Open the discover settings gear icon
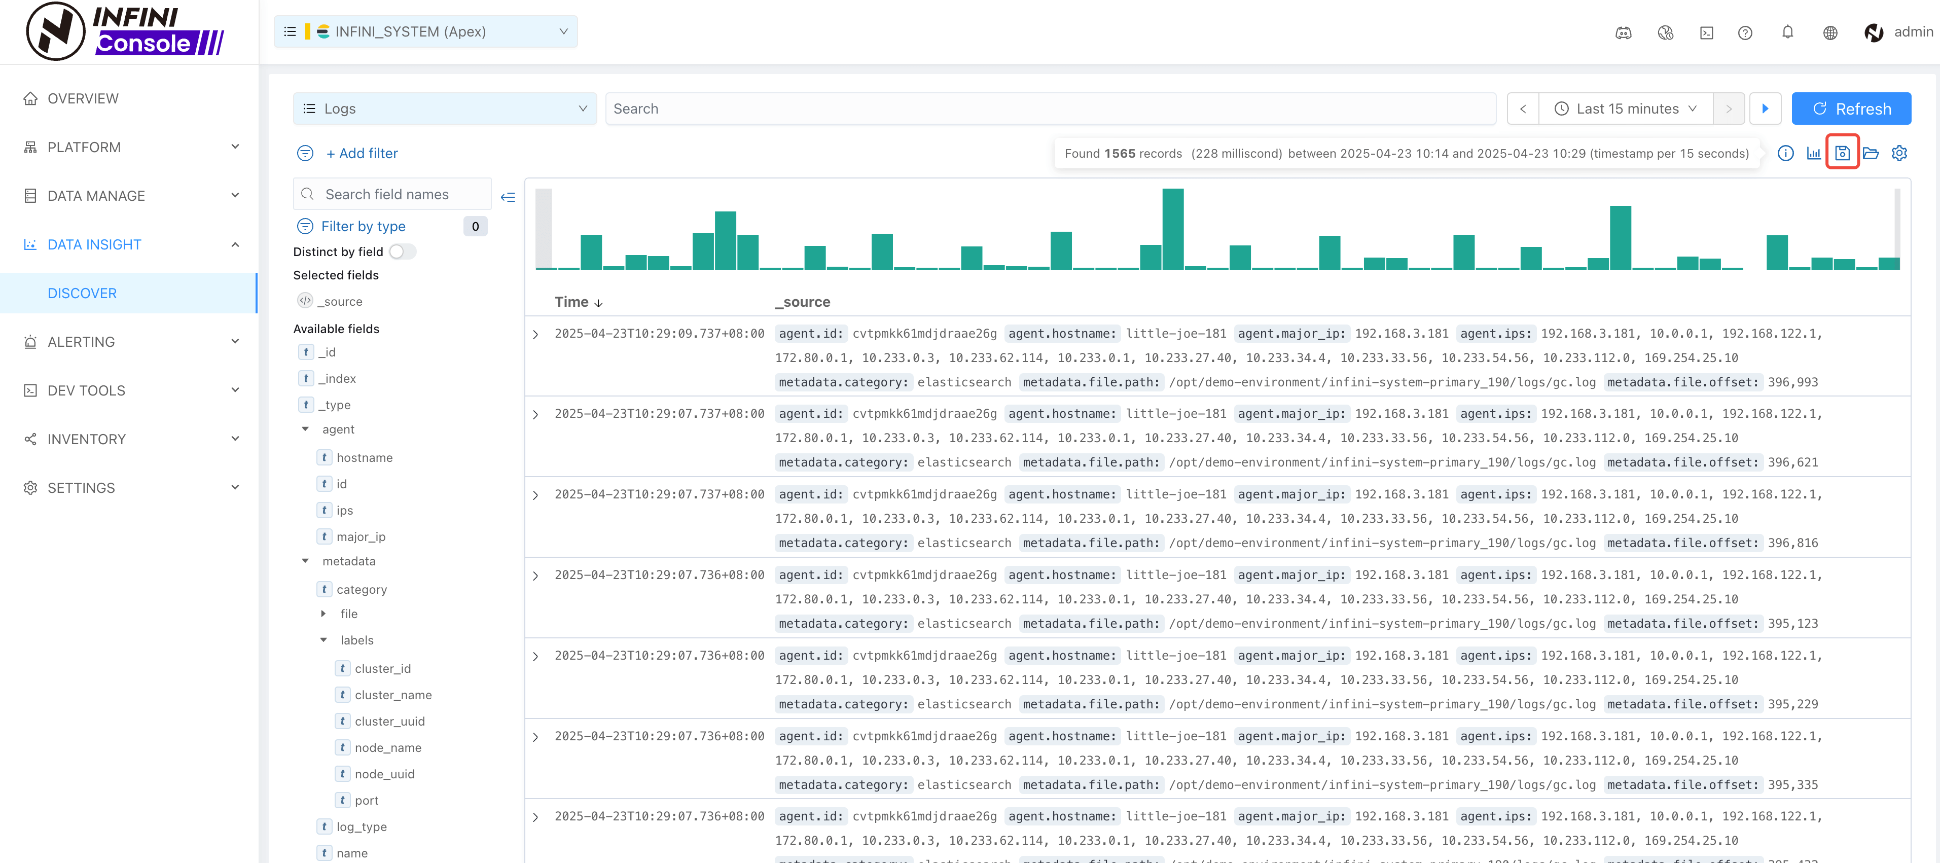Image resolution: width=1940 pixels, height=863 pixels. tap(1899, 153)
